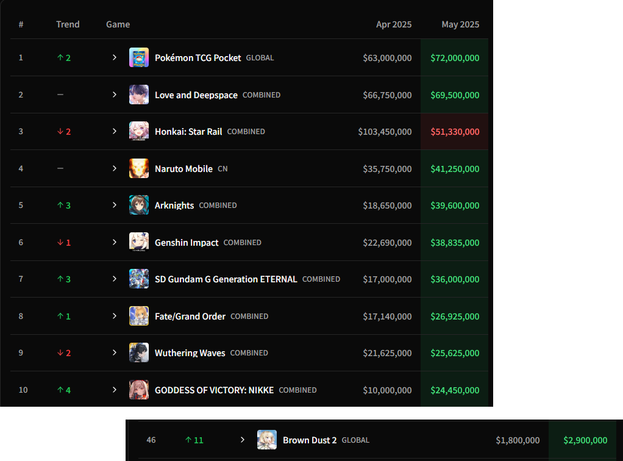
Task: Open the Wuthering Waves game name
Action: 190,353
